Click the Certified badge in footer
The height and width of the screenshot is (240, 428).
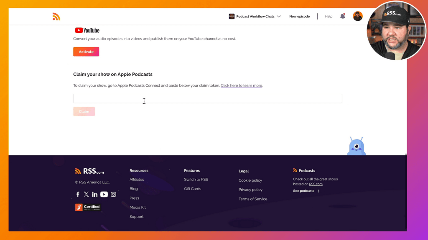pos(88,207)
